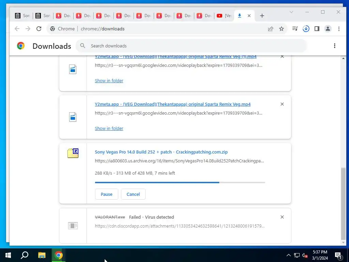Click the search magnifier icon in downloads
The image size is (349, 262).
82,46
